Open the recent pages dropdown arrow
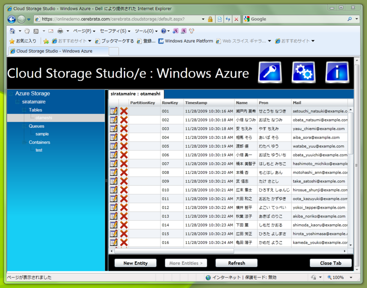 [28, 19]
